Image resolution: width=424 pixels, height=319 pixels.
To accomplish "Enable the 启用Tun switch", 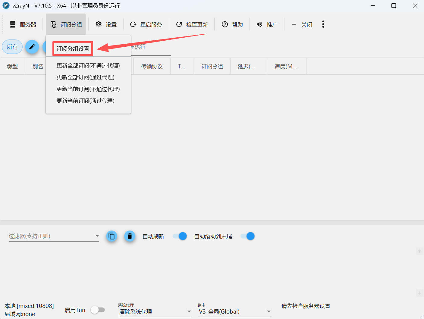I will tap(98, 310).
